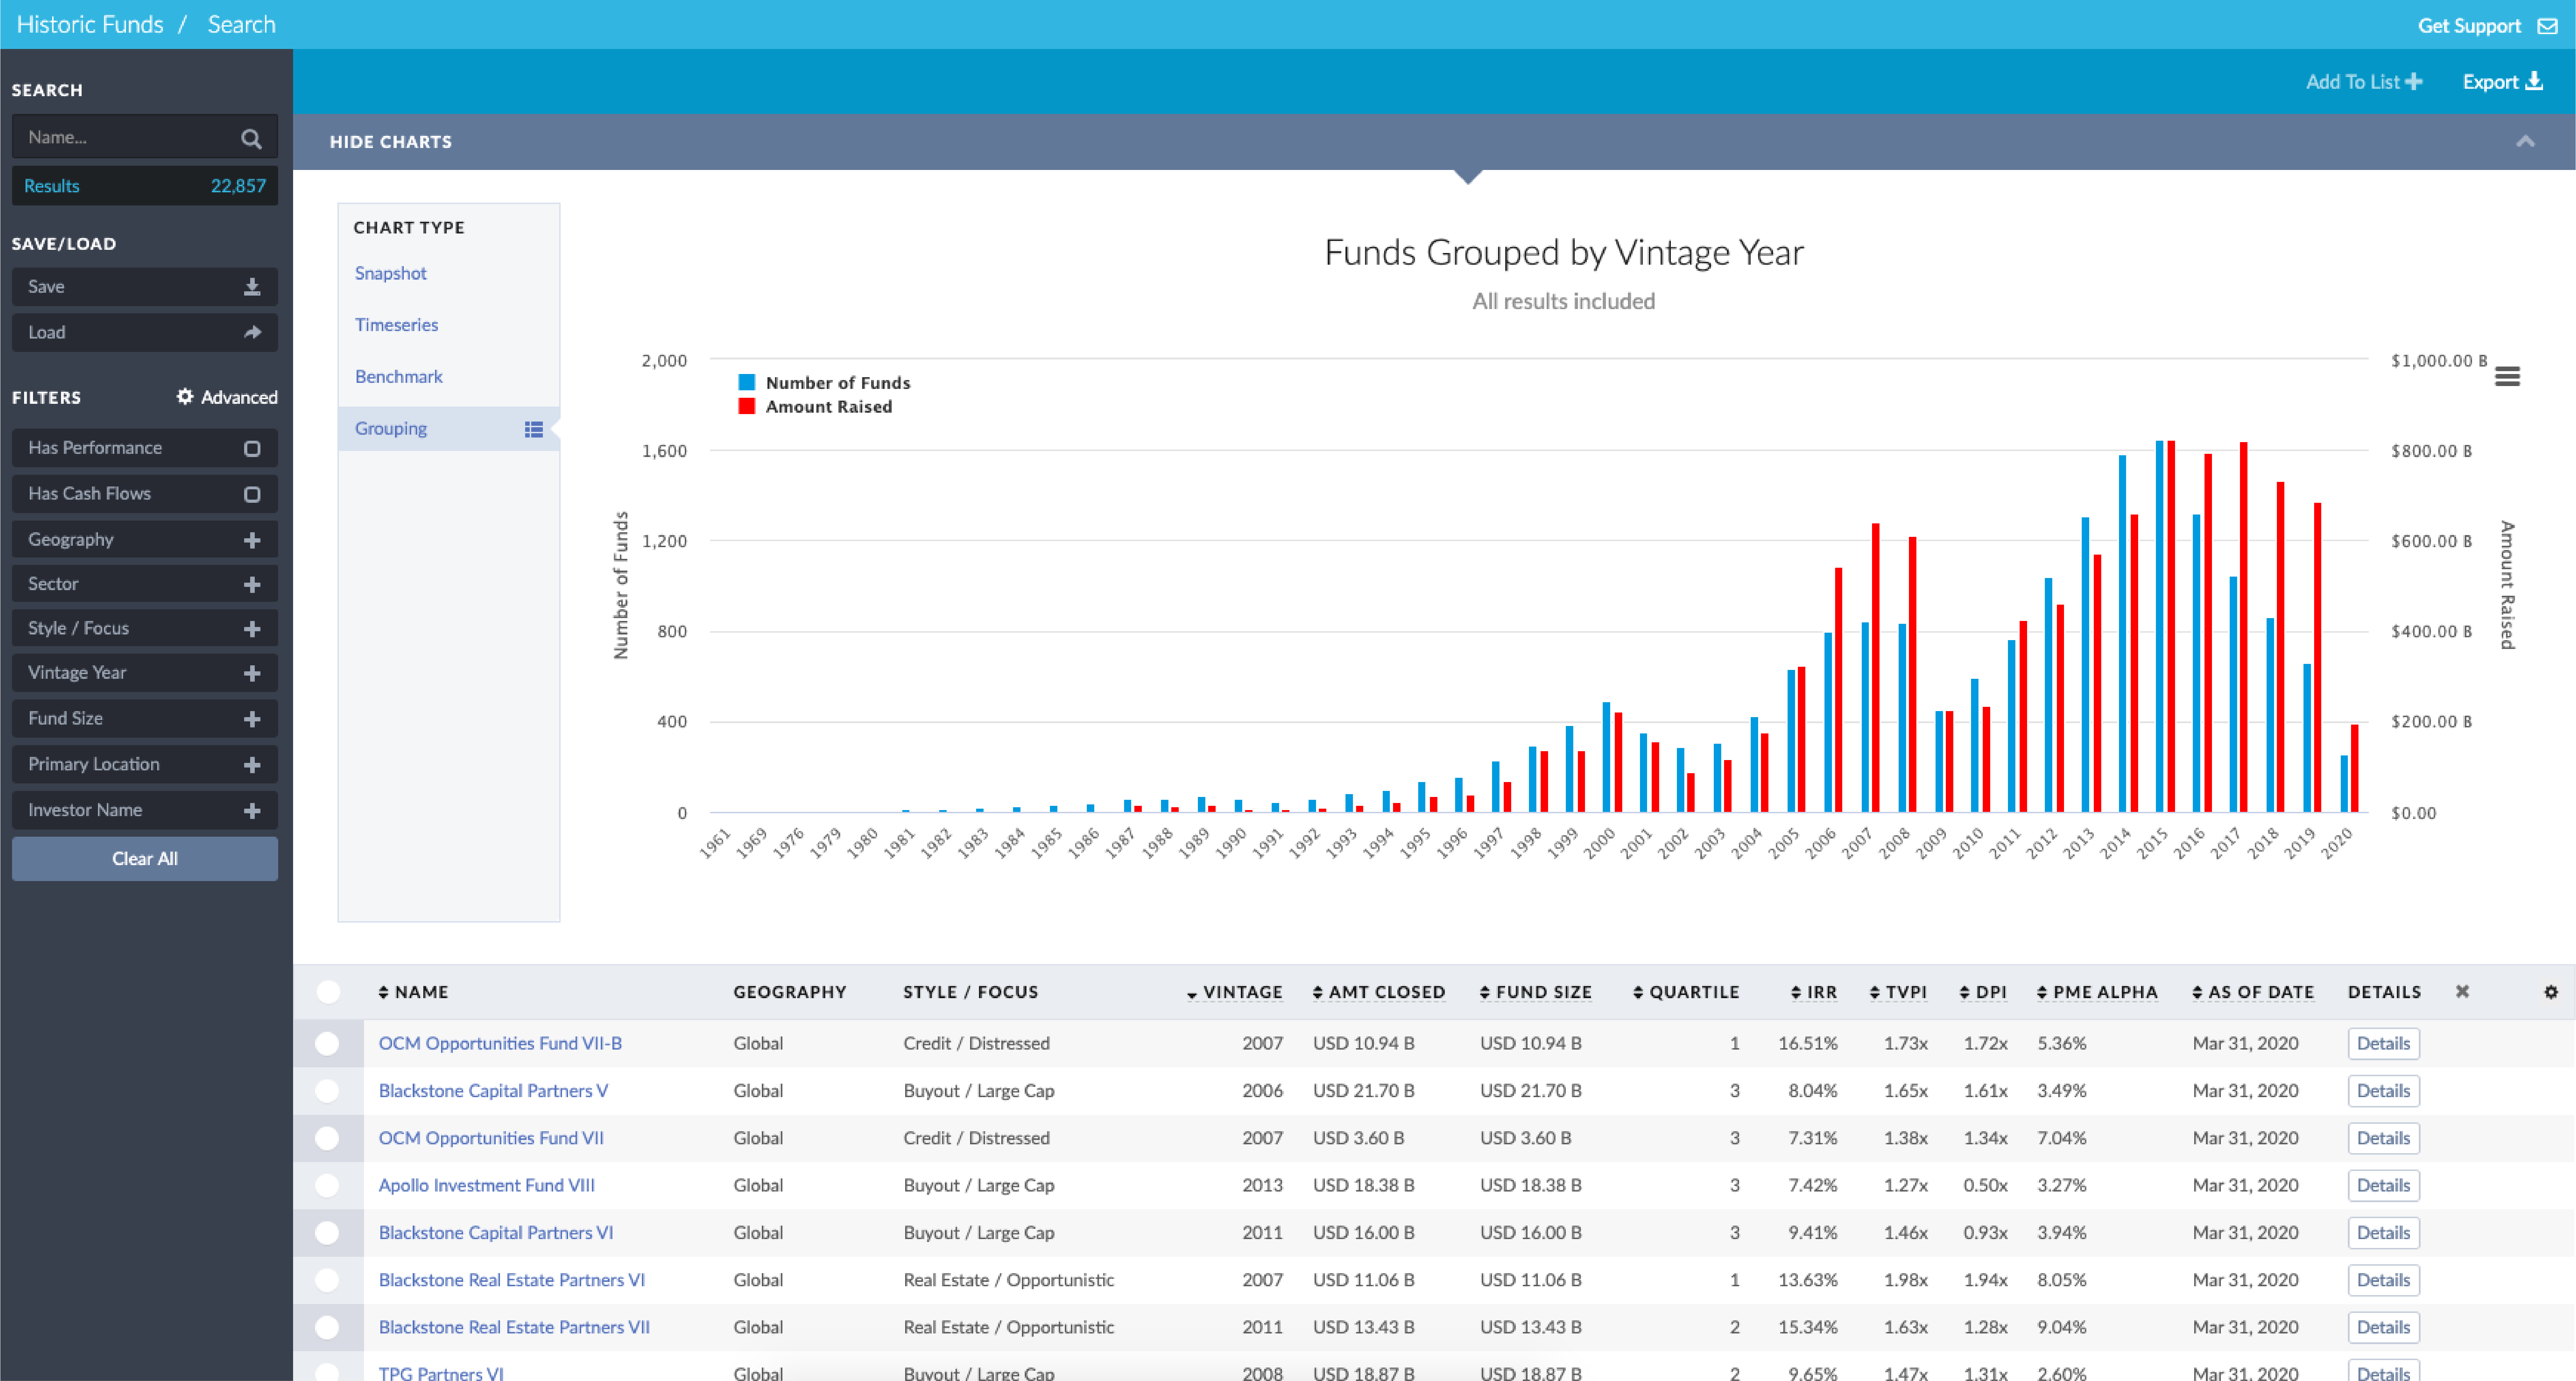Select all rows via header circle
Viewport: 2576px width, 1381px height.
(328, 992)
